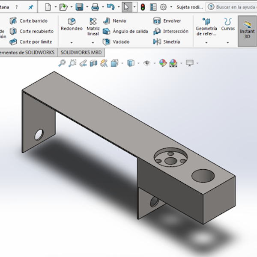Image resolution: width=257 pixels, height=257 pixels.
Task: Select the large round hole on the part
Action: [x=203, y=176]
